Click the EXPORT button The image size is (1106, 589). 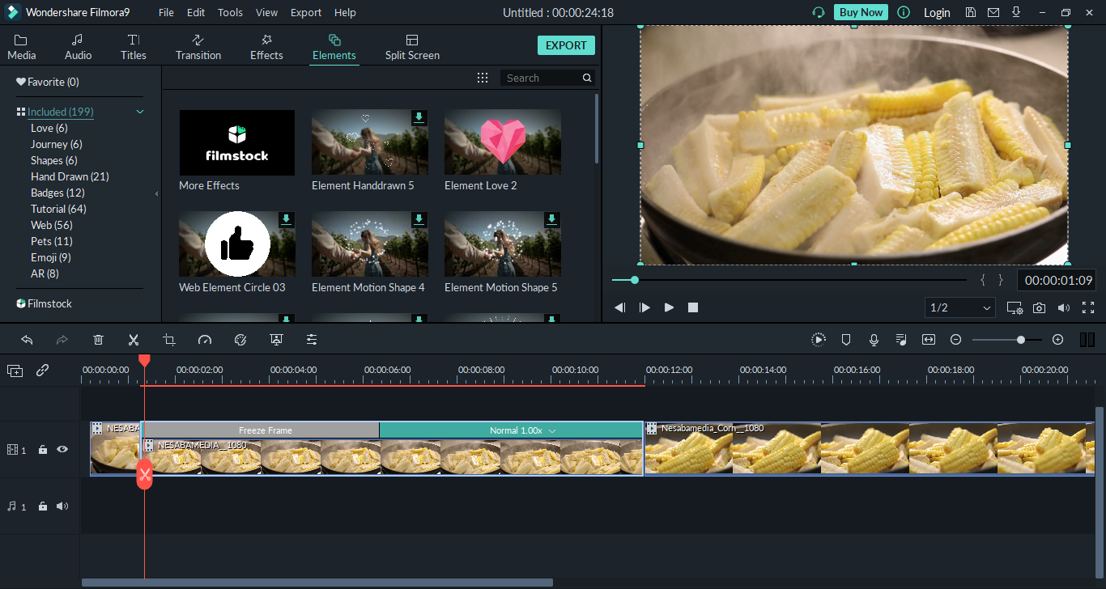pyautogui.click(x=566, y=45)
